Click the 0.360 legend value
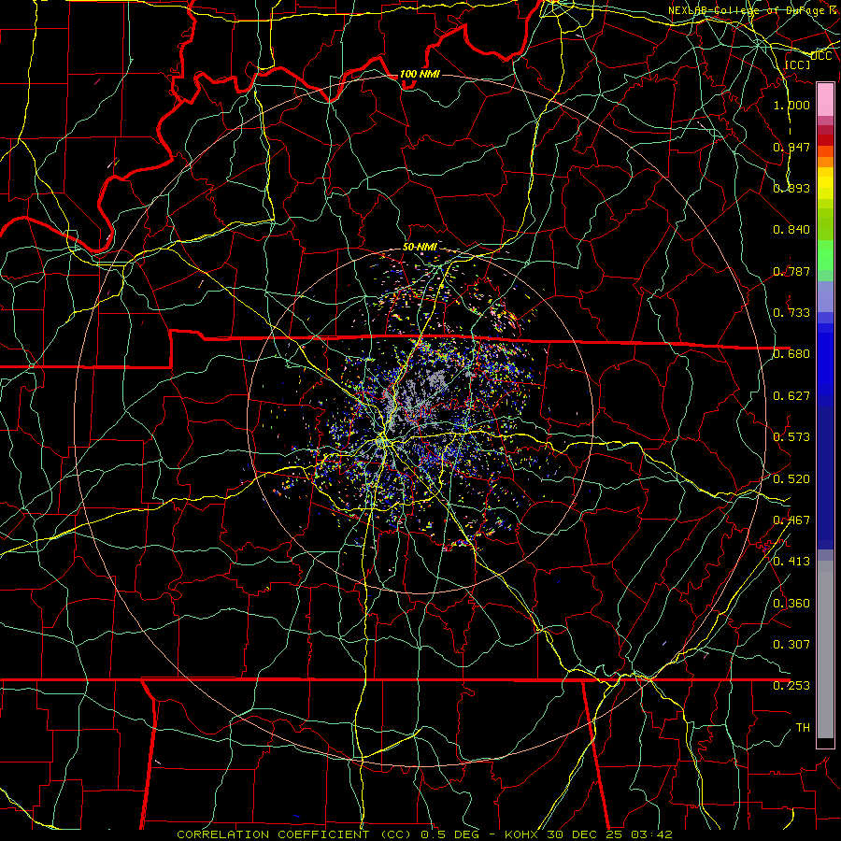 pyautogui.click(x=791, y=604)
